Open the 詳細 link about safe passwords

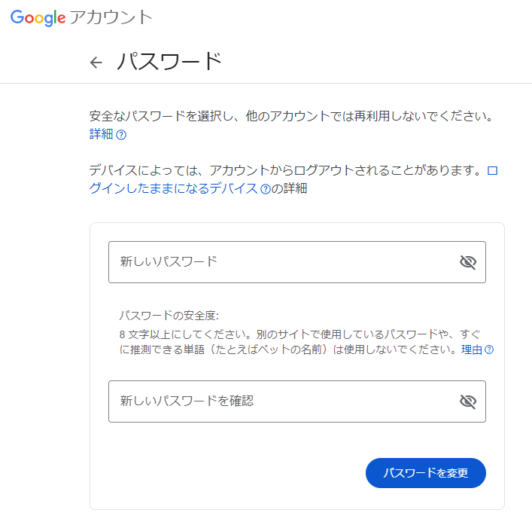pos(101,135)
